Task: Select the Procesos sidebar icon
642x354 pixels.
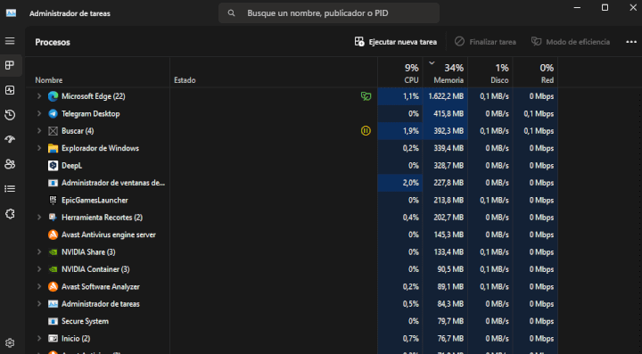Action: pyautogui.click(x=10, y=65)
